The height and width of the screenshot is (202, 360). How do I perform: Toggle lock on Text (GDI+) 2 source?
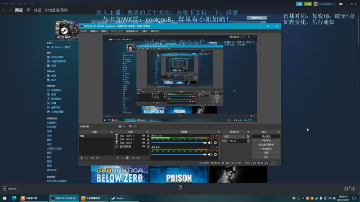click(148, 139)
